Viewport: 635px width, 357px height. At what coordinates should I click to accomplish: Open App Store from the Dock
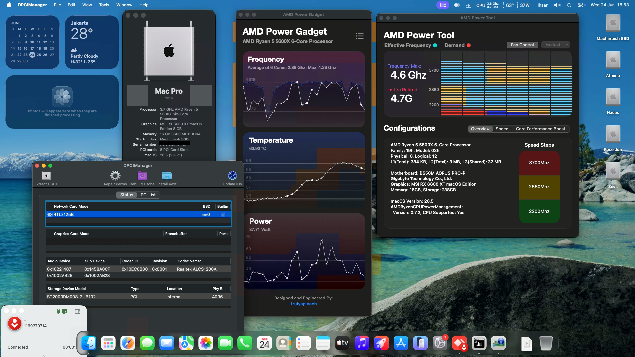pos(401,343)
